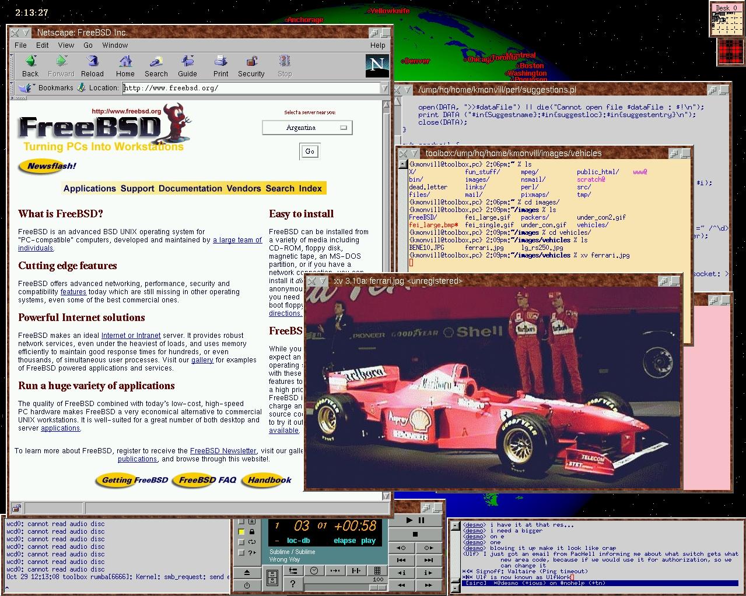Open the Window menu in Netscape
746x596 pixels.
pyautogui.click(x=115, y=45)
